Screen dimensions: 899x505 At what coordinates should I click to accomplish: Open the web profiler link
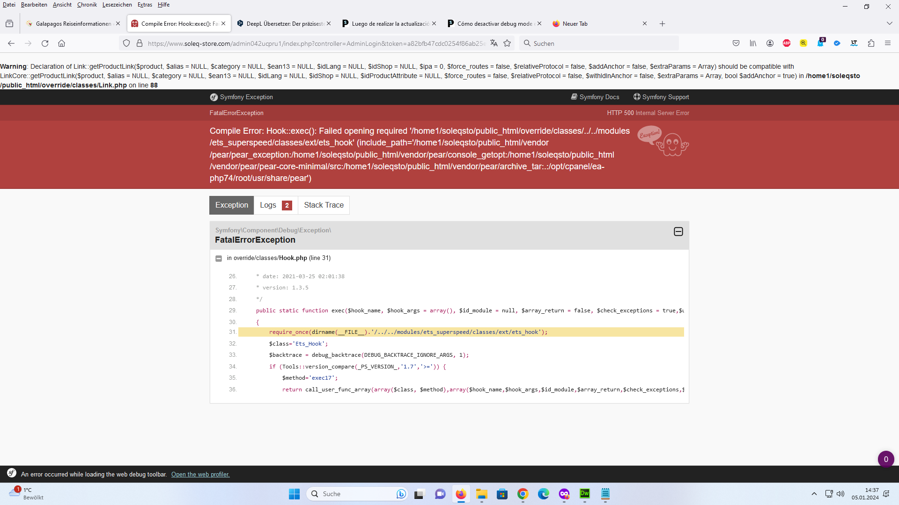pyautogui.click(x=200, y=475)
